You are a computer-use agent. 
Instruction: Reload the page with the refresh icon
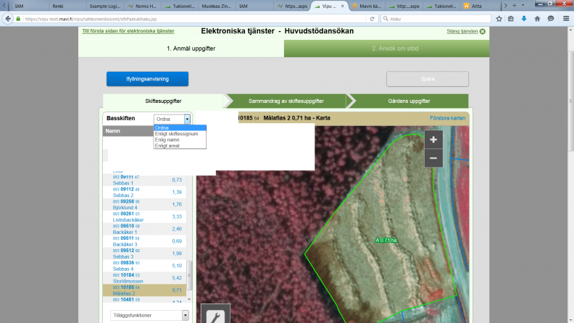coord(373,19)
